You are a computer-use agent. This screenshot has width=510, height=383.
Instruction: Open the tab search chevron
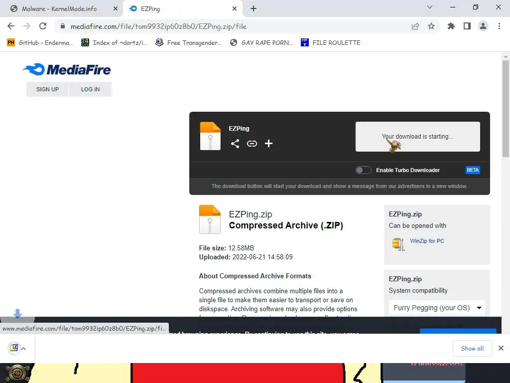[x=430, y=7]
